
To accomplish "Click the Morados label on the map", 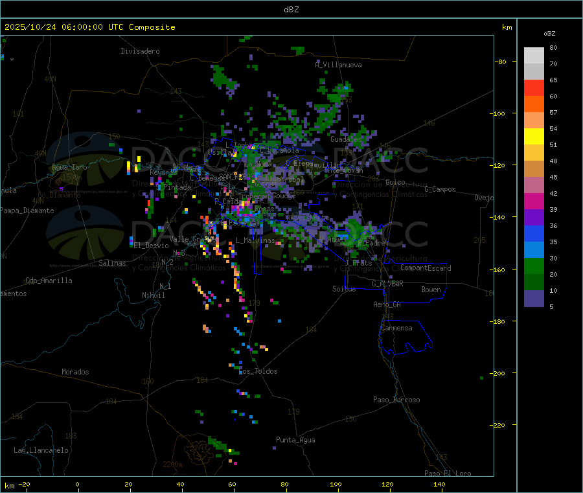I will tap(75, 372).
